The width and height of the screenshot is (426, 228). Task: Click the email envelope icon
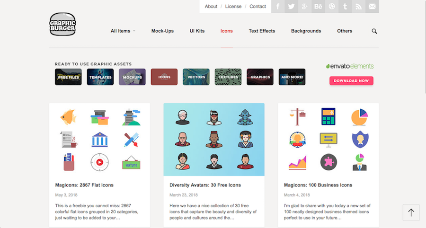(372, 7)
